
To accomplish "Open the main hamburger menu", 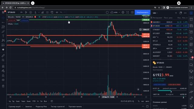I will [3, 12].
